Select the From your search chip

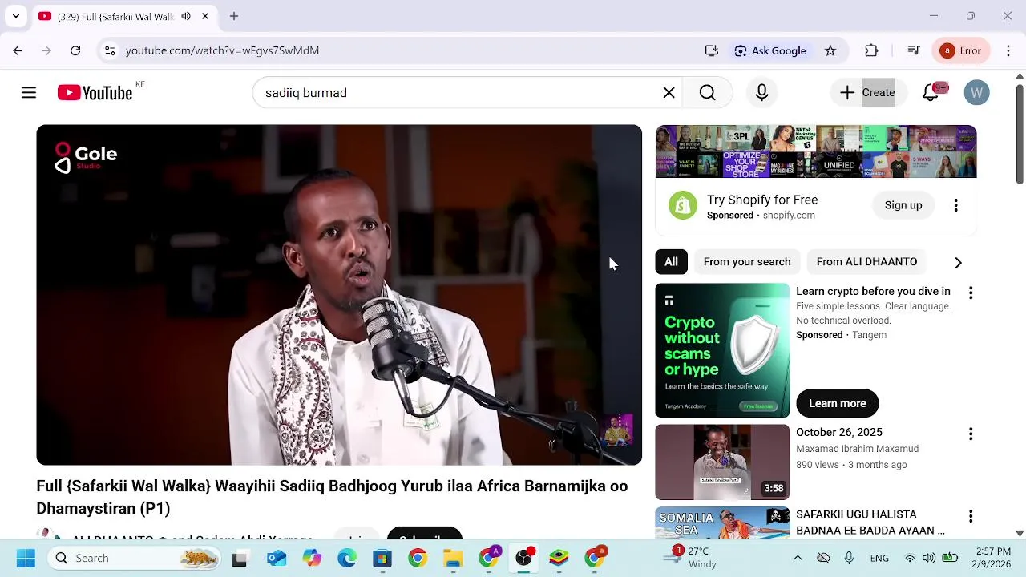click(747, 262)
